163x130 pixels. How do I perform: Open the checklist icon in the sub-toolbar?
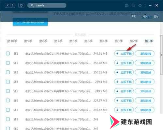tap(134, 17)
